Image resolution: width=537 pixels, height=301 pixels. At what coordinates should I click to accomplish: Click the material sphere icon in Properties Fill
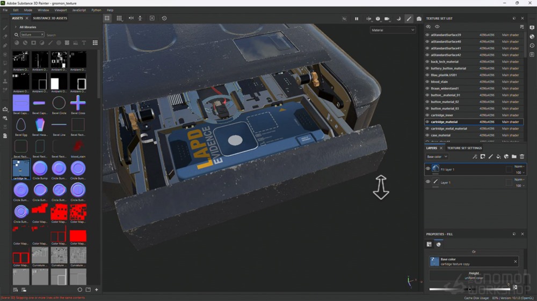[439, 244]
